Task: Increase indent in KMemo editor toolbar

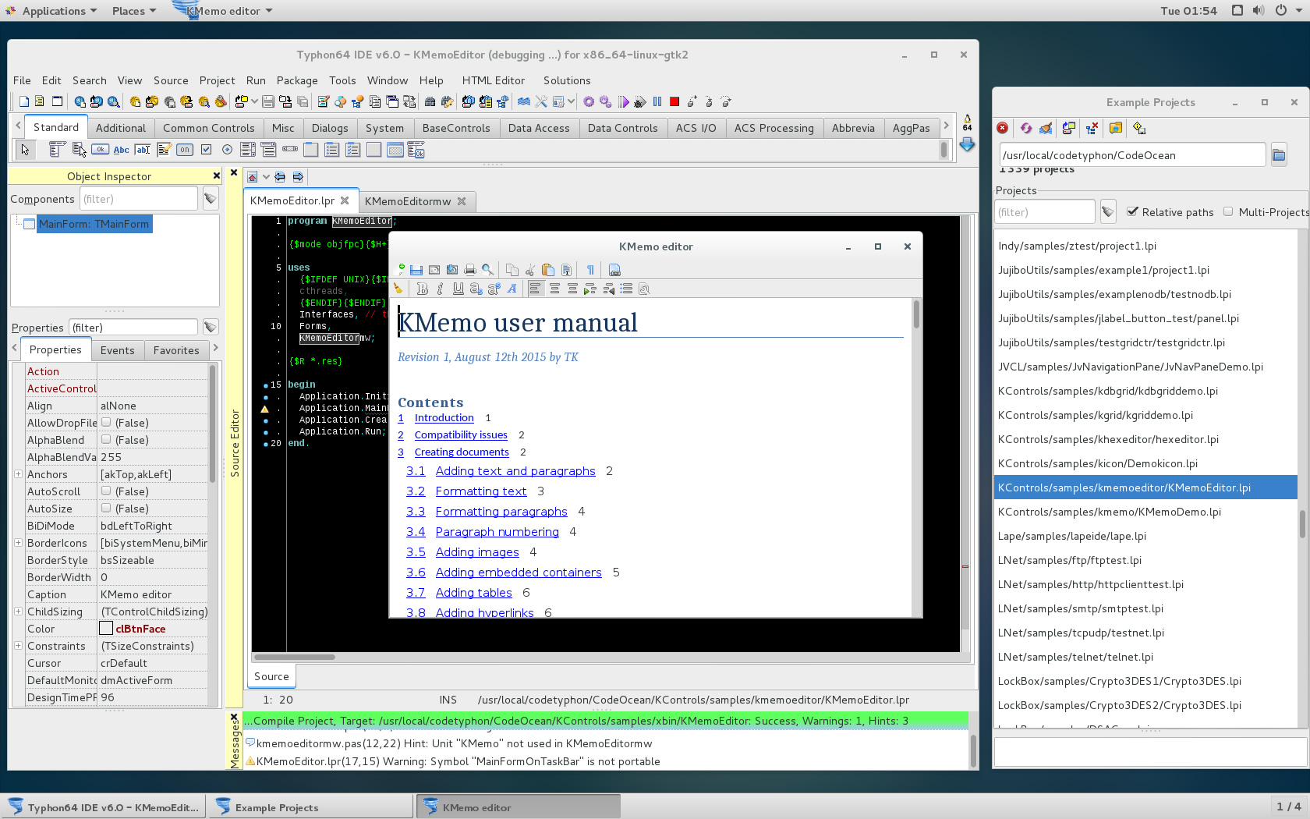Action: click(x=590, y=289)
